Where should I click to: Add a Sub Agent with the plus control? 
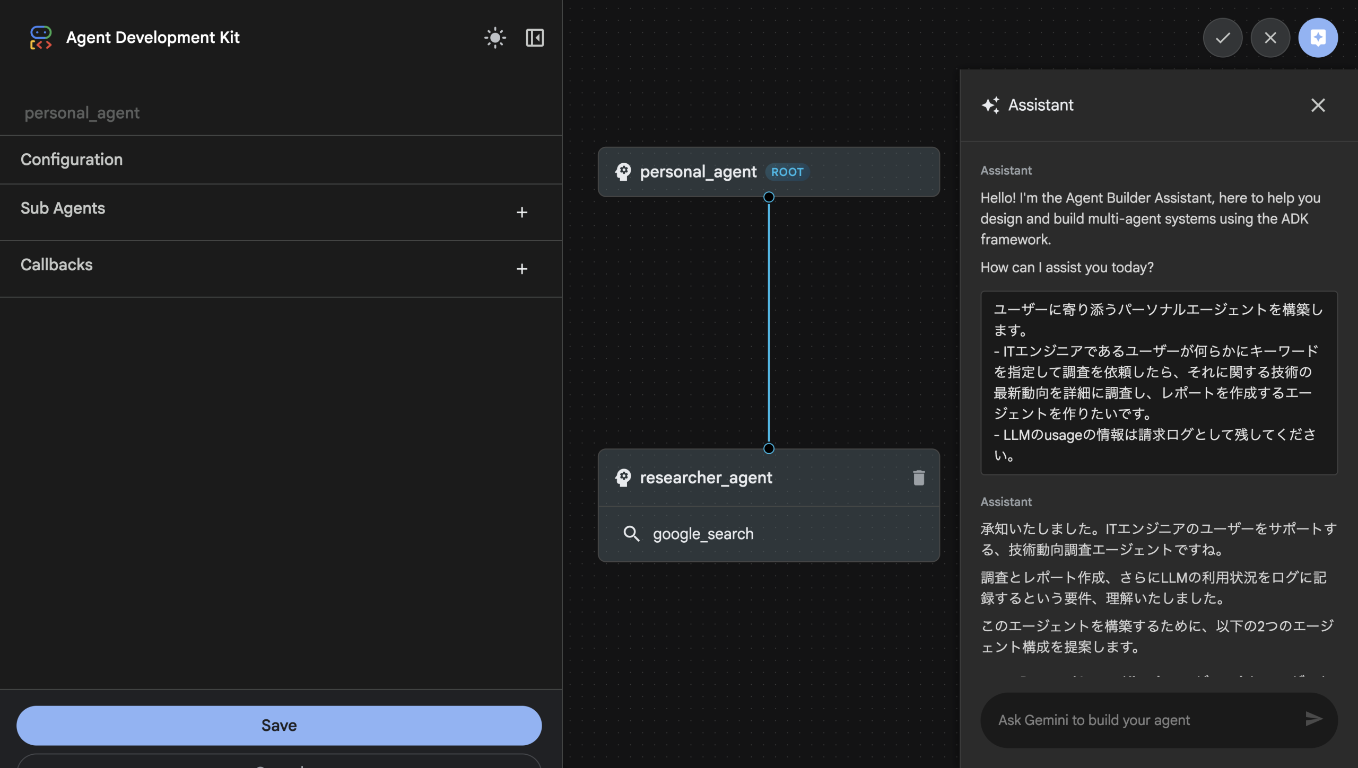523,212
